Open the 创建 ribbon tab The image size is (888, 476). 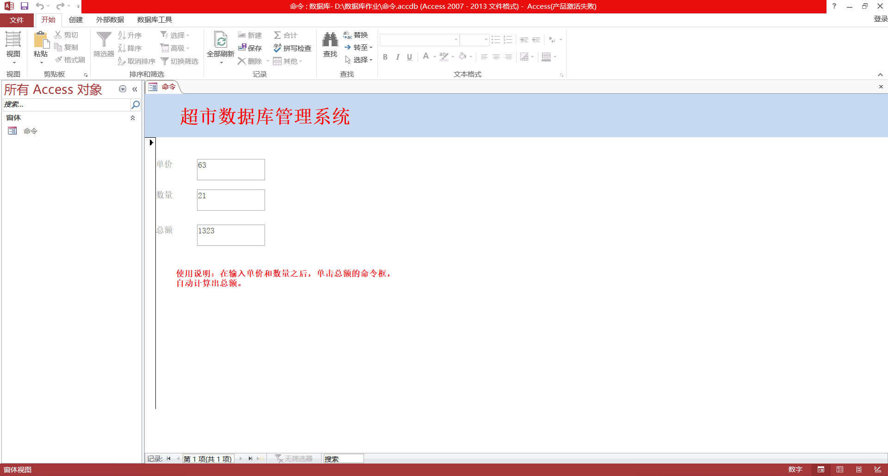point(76,20)
